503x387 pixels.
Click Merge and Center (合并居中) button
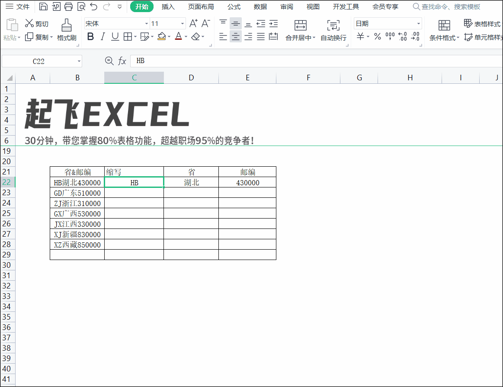(300, 30)
